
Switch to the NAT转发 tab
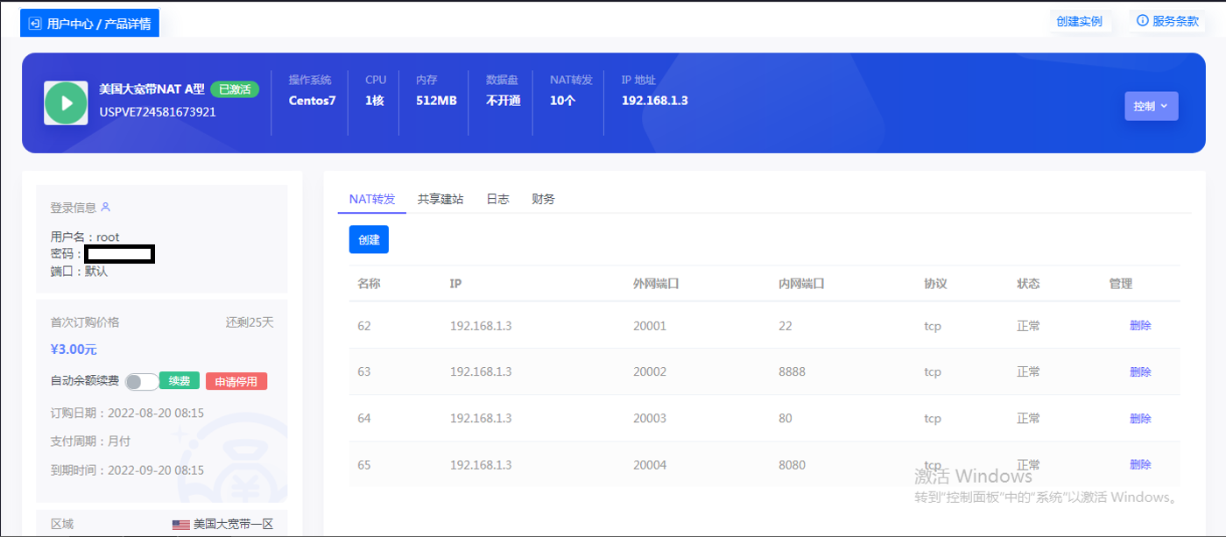pyautogui.click(x=372, y=199)
